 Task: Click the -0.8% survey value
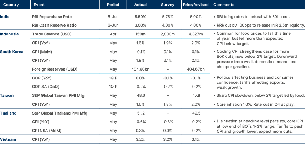click(167, 122)
